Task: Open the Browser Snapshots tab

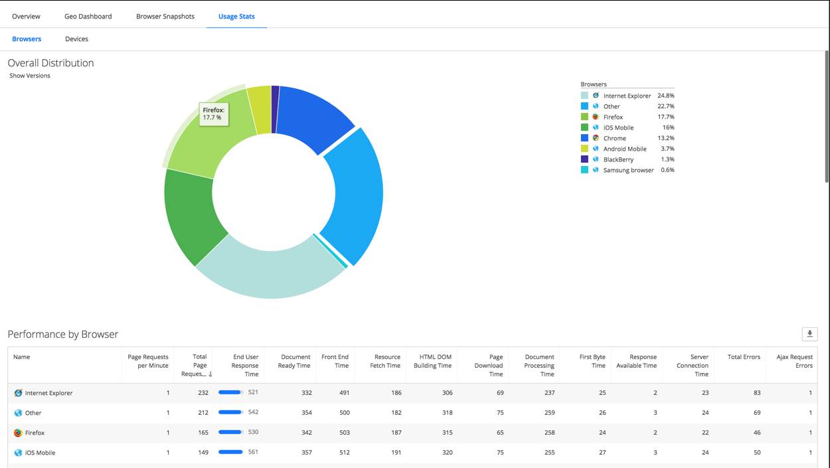Action: coord(165,16)
